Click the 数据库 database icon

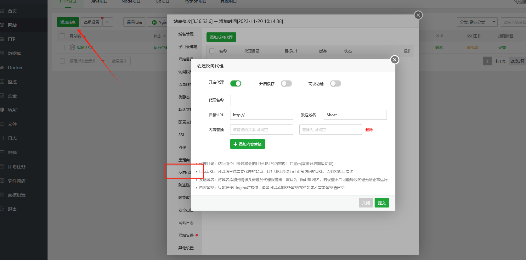coord(2,53)
